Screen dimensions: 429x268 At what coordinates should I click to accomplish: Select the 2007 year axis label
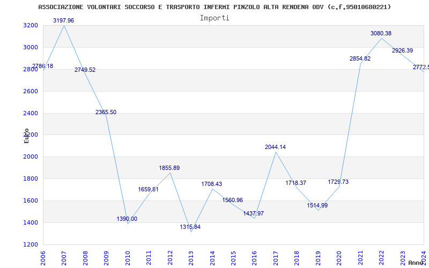[x=64, y=258]
